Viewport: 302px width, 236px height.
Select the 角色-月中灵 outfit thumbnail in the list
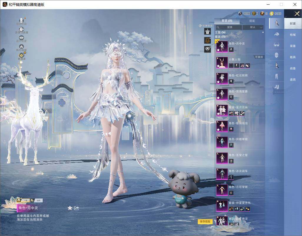point(222,47)
